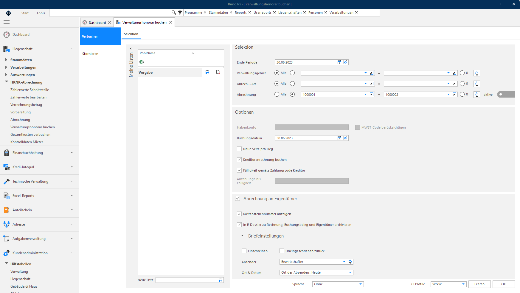Open the Ende Periode calendar picker icon
Viewport: 520px width, 293px height.
339,62
